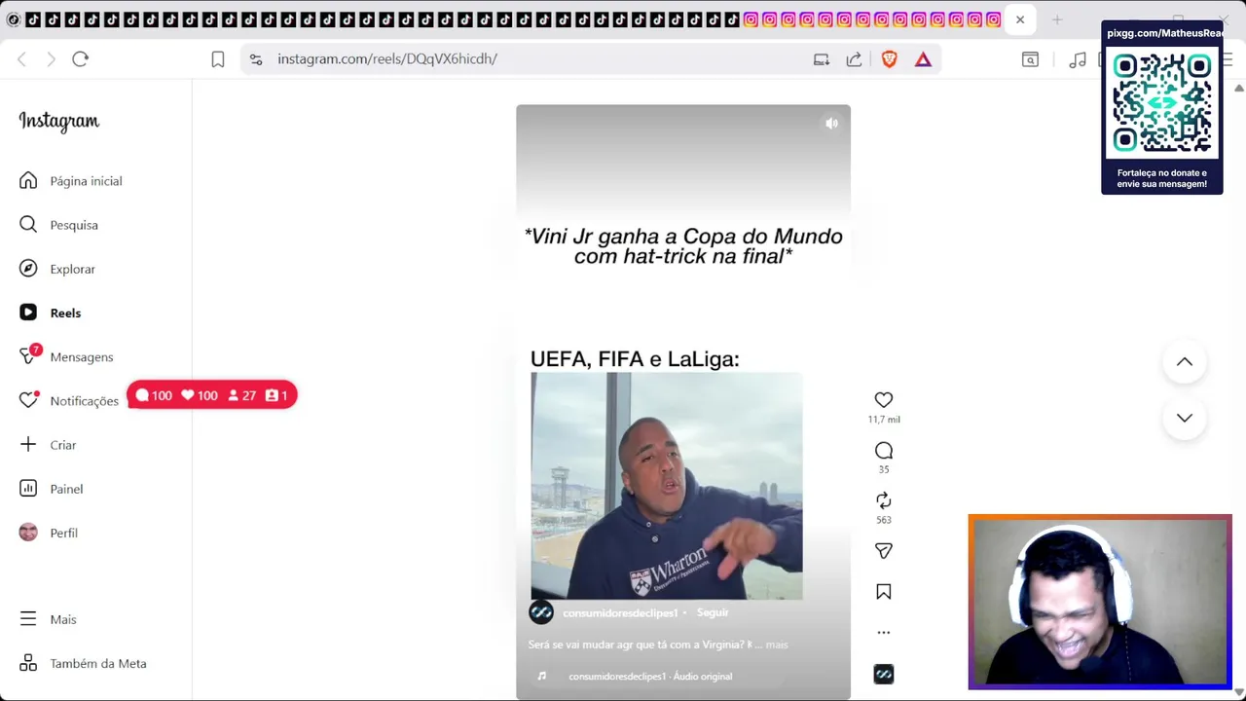Click consumidoresdeclipes1 avatar
The image size is (1246, 701).
point(541,612)
